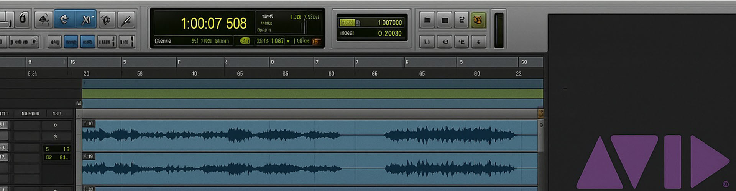The width and height of the screenshot is (736, 191).
Task: Click the triangle-shaped tool icon
Action: 44,19
